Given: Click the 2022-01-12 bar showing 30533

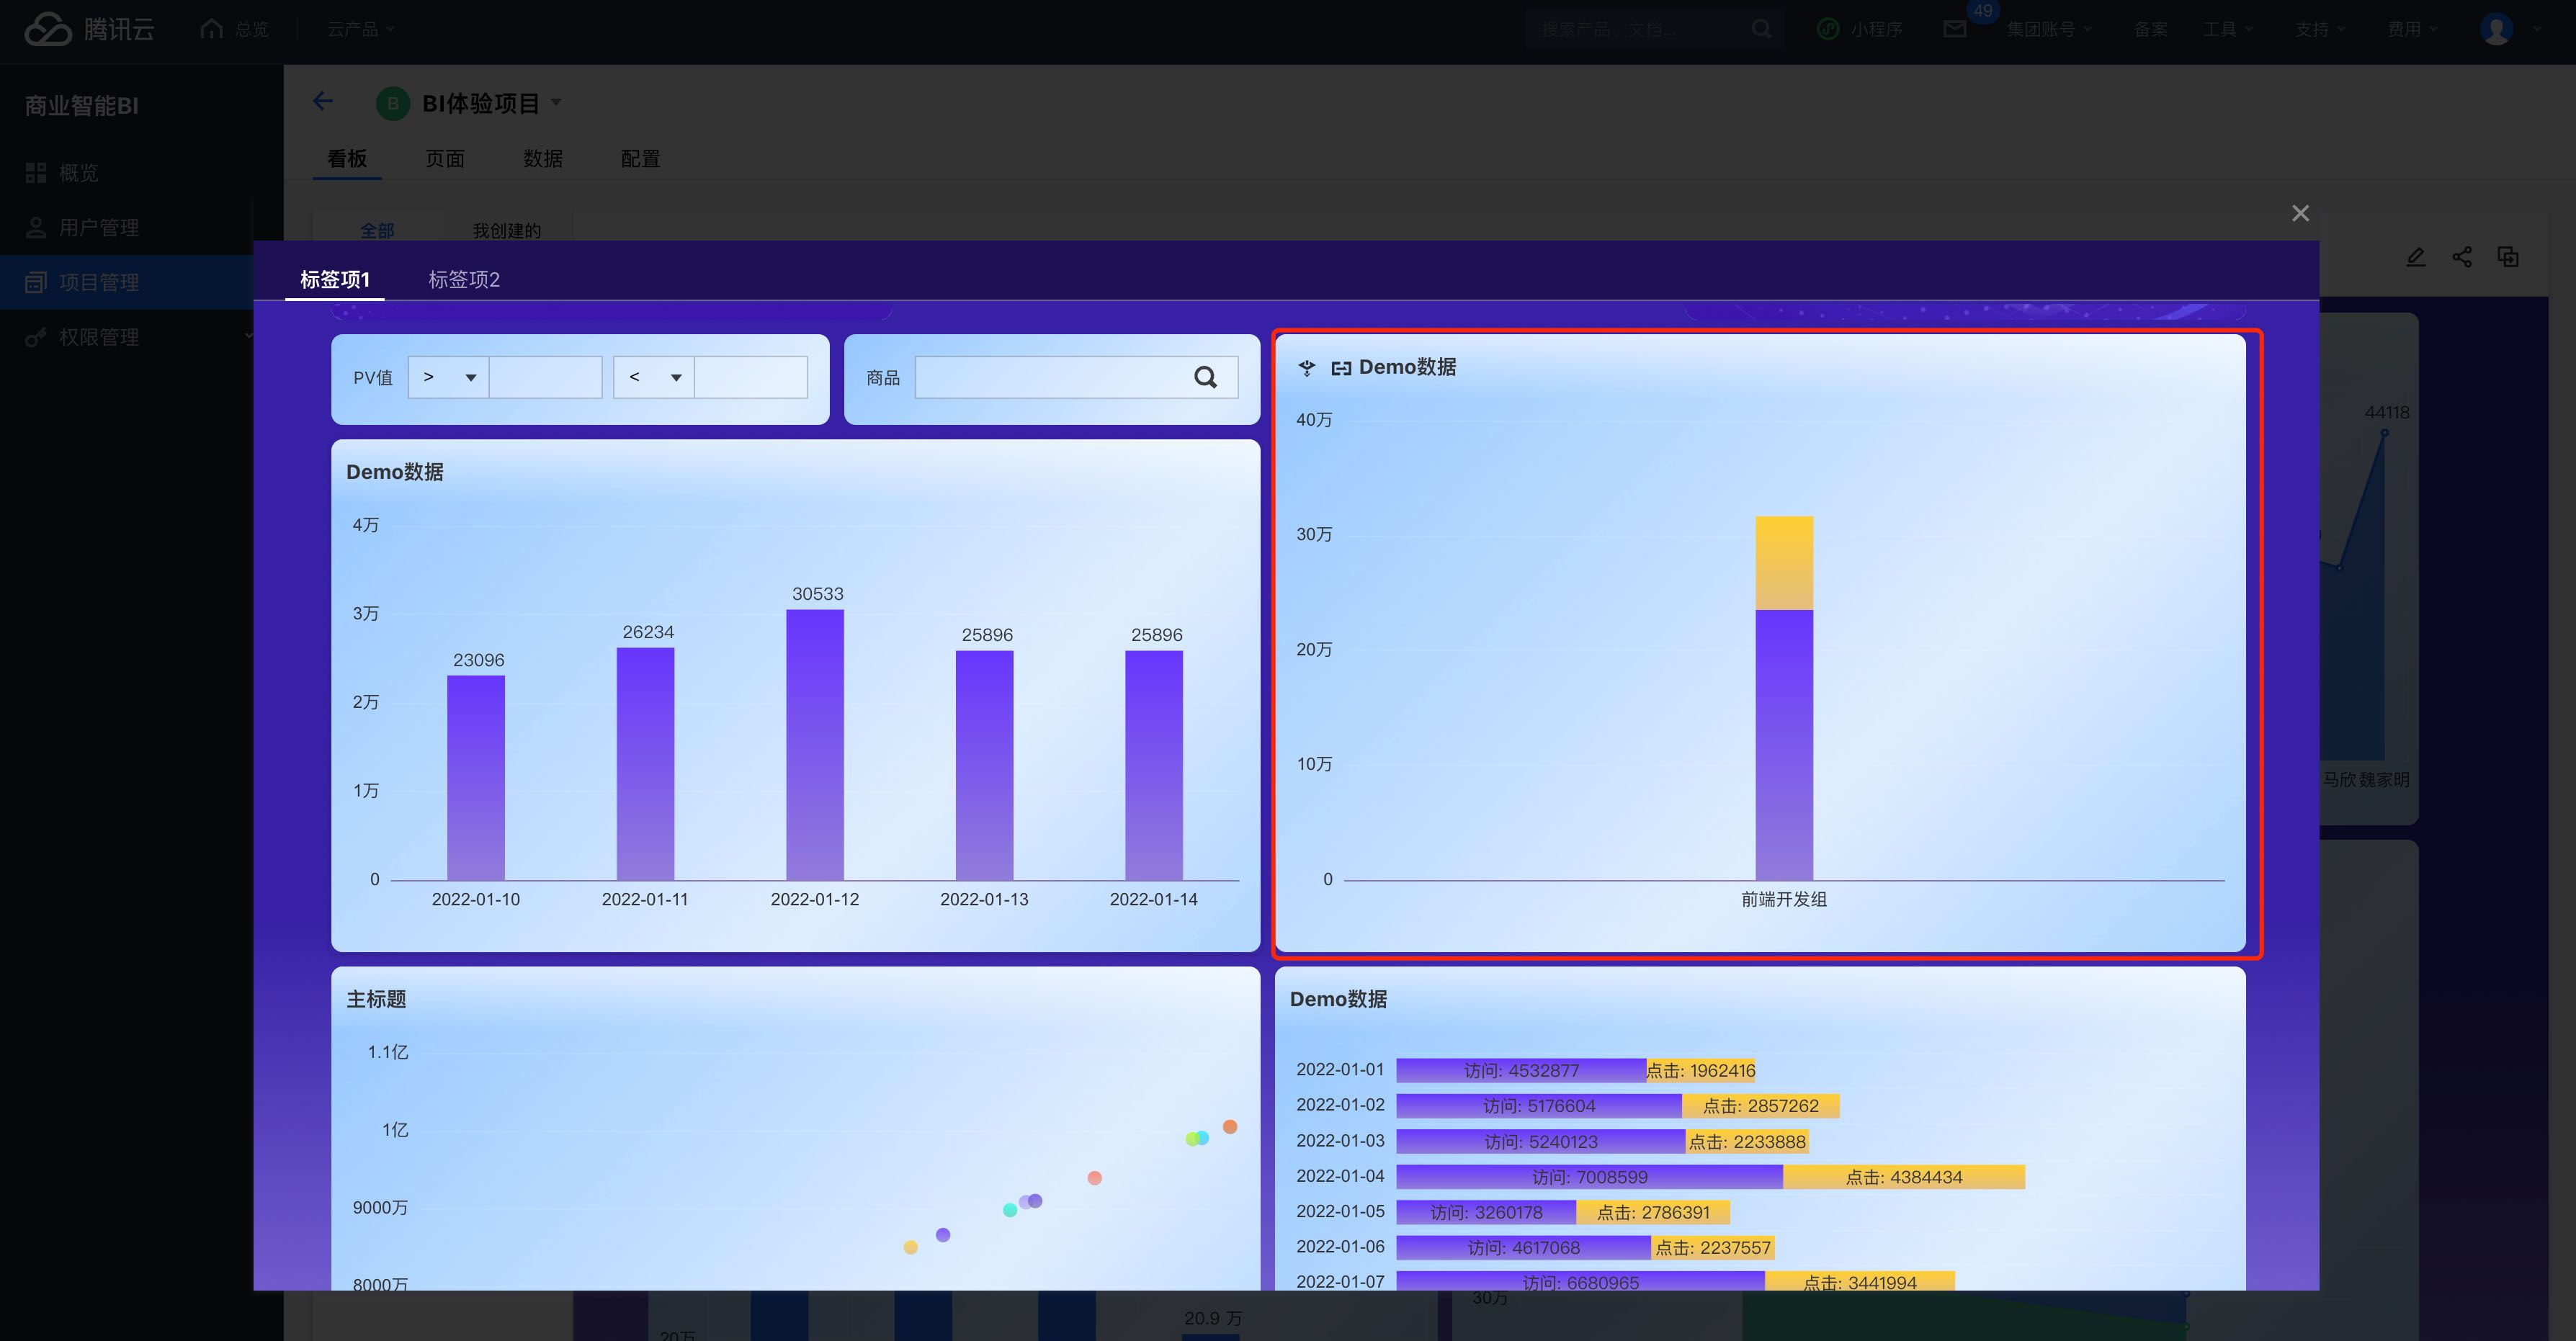Looking at the screenshot, I should (x=814, y=744).
